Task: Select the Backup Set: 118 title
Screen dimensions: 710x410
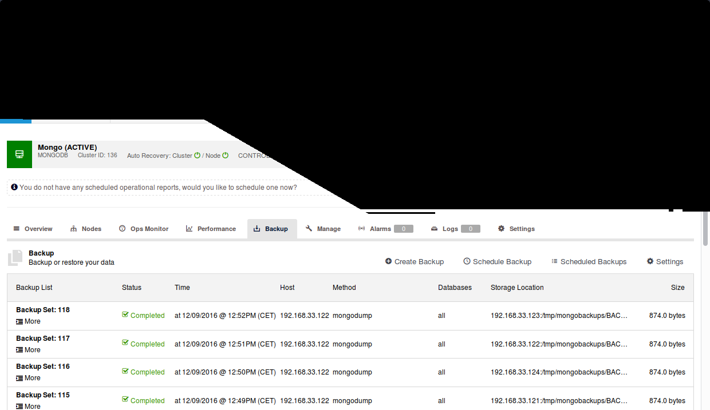Action: (43, 310)
